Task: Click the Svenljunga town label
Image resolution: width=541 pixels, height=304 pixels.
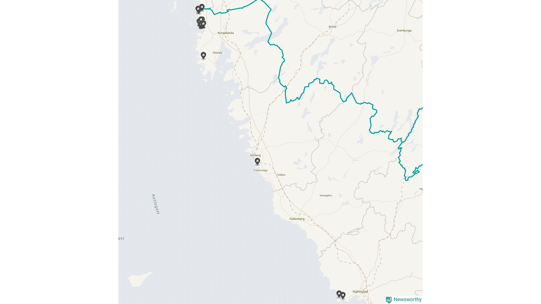Action: (404, 30)
